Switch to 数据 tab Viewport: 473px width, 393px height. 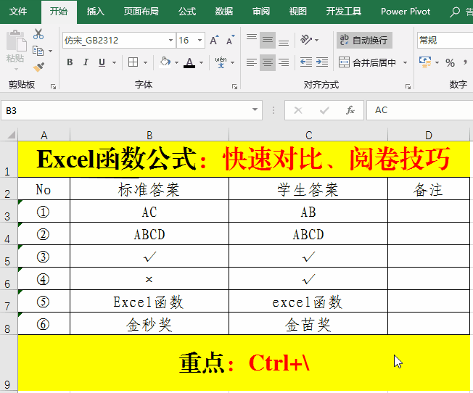(x=224, y=12)
